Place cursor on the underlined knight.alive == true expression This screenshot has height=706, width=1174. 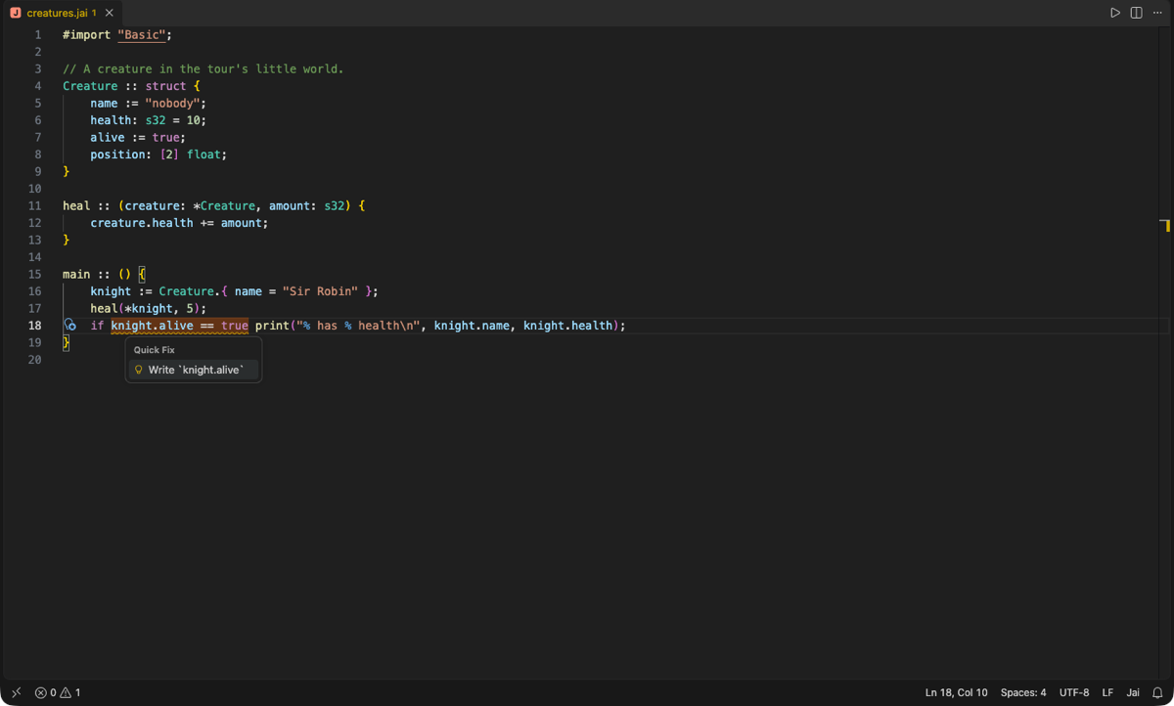pyautogui.click(x=179, y=326)
